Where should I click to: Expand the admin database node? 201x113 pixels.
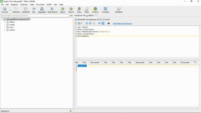point(5,22)
